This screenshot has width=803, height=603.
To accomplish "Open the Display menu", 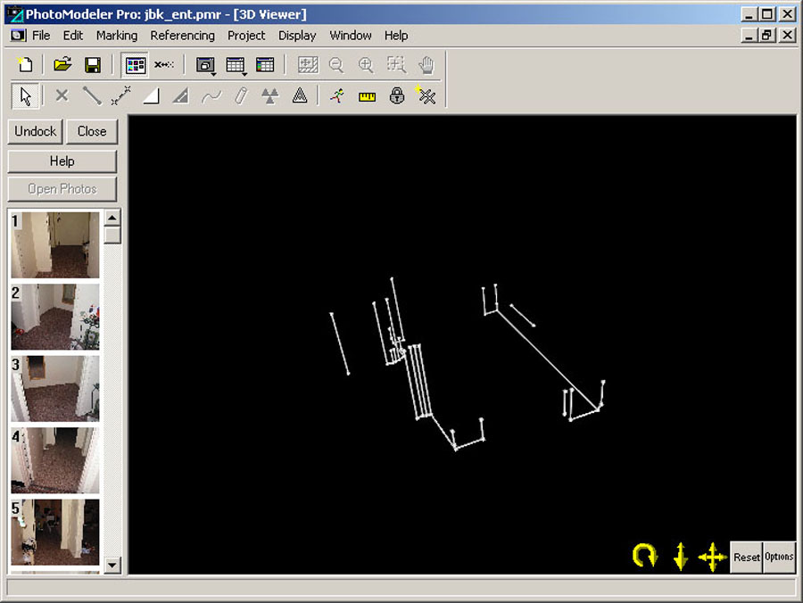I will 297,36.
